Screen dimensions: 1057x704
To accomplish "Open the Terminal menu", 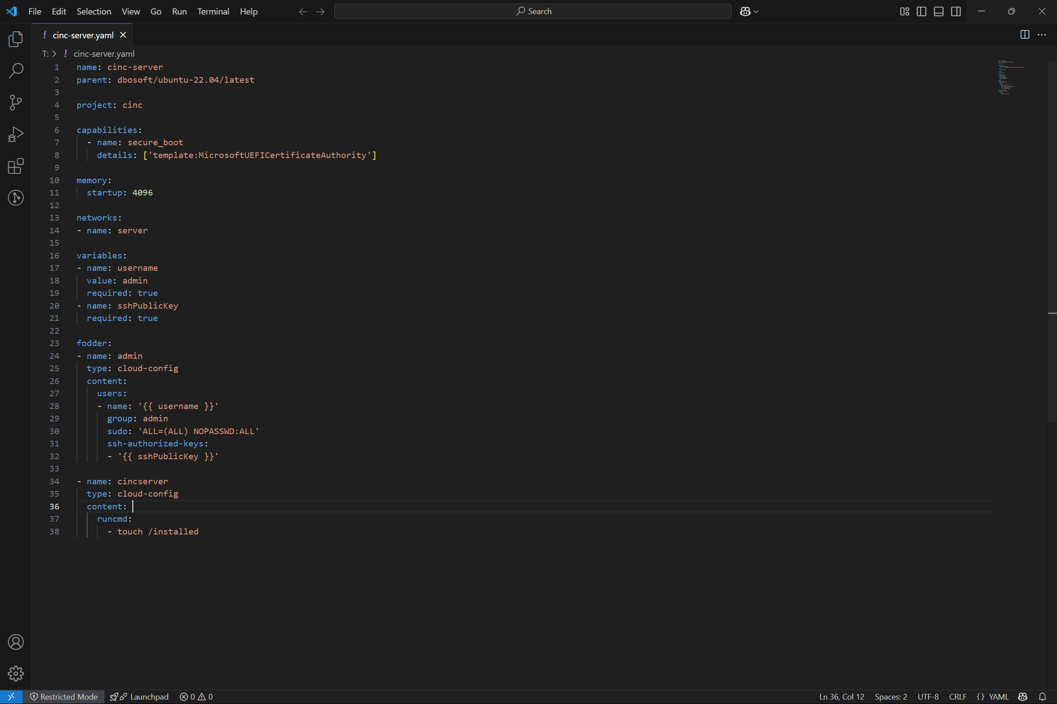I will pyautogui.click(x=213, y=11).
